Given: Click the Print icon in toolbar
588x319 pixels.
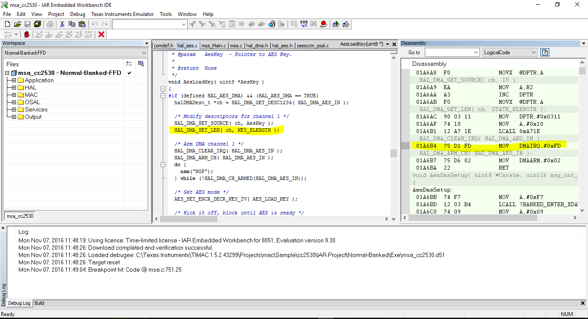Looking at the screenshot, I should [50, 24].
